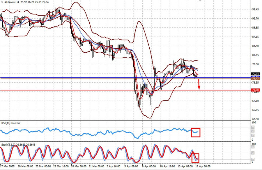Click the 73.35 price scale label

(255, 83)
